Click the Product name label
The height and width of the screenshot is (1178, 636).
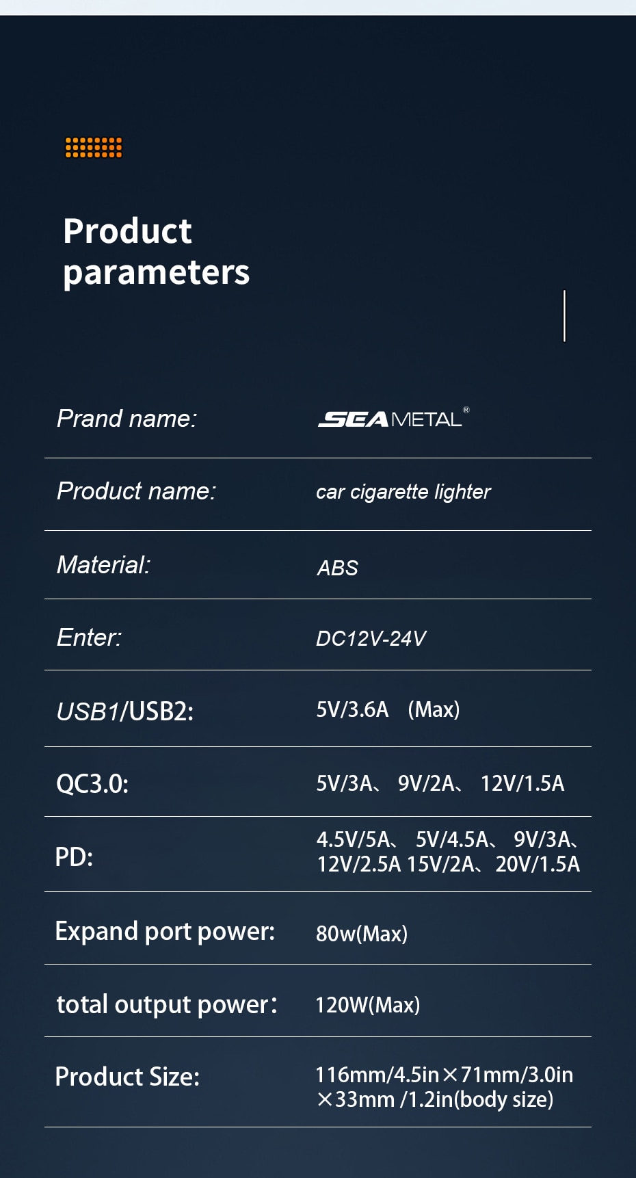pos(136,490)
